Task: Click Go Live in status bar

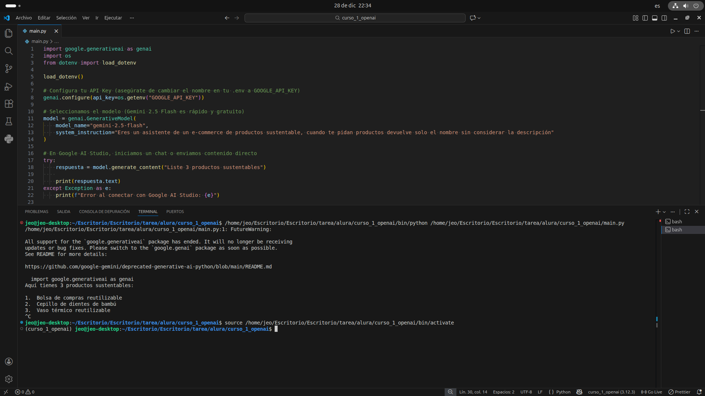Action: pyautogui.click(x=652, y=392)
